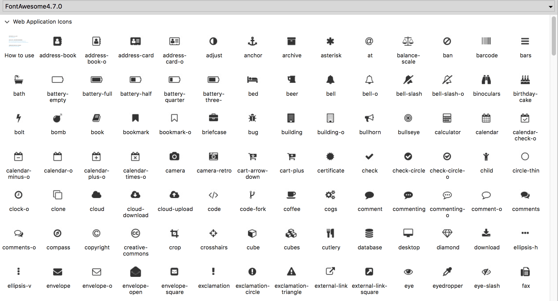Select the briefcase icon
This screenshot has height=301, width=558.
tap(213, 118)
